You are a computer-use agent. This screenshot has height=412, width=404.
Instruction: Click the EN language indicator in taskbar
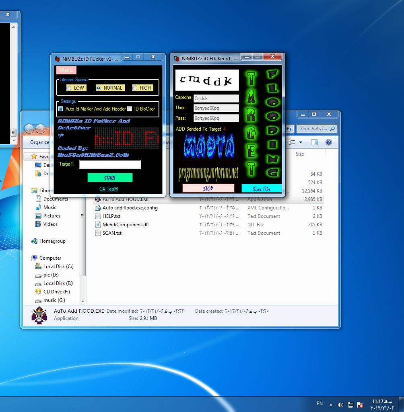pos(319,403)
